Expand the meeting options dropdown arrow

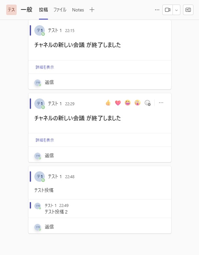(176, 10)
